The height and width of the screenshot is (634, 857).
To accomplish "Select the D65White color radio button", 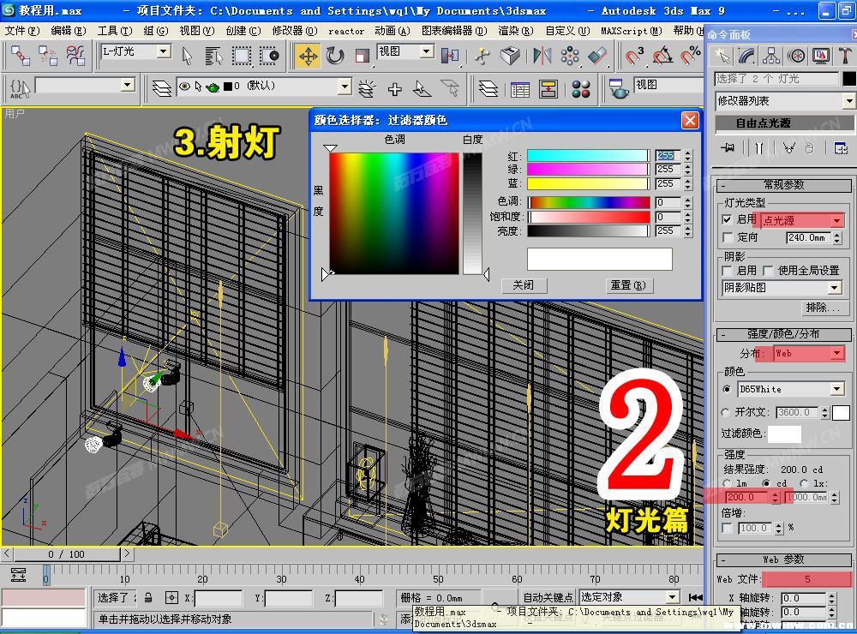I will tap(727, 389).
